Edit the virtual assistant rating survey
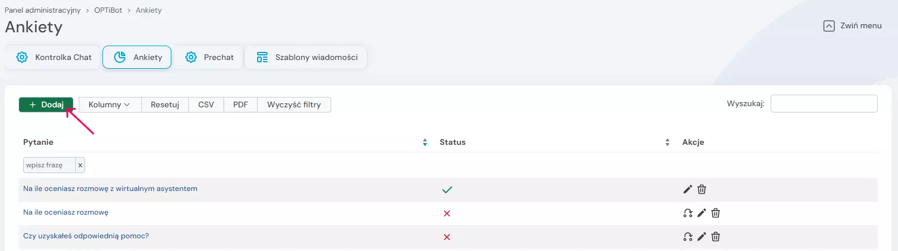 688,189
